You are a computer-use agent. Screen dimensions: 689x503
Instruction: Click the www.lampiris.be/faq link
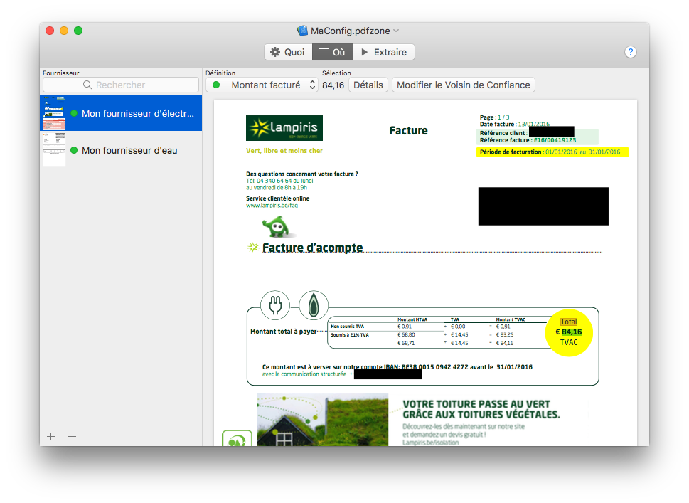click(272, 205)
